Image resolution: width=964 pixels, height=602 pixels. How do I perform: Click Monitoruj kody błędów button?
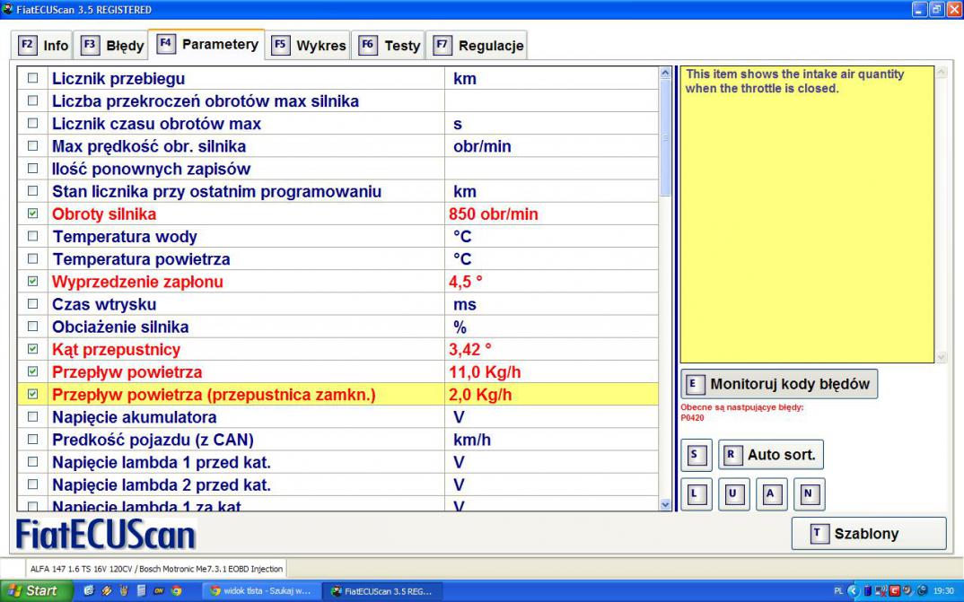(779, 384)
